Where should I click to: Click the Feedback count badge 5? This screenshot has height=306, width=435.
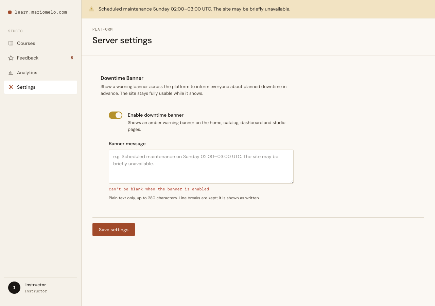coord(72,58)
